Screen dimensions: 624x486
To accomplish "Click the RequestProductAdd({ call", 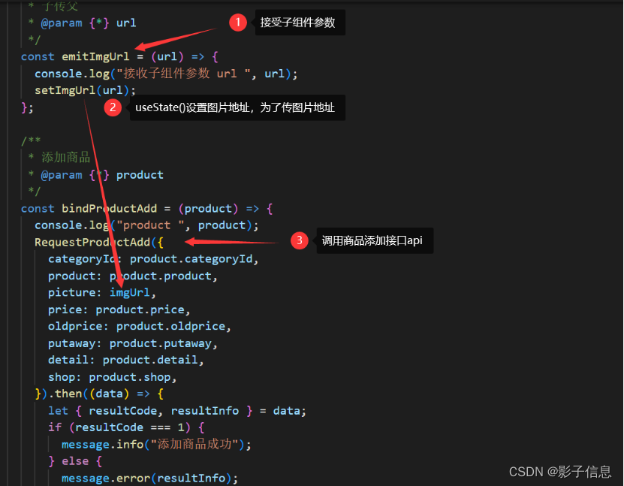I will [x=99, y=242].
